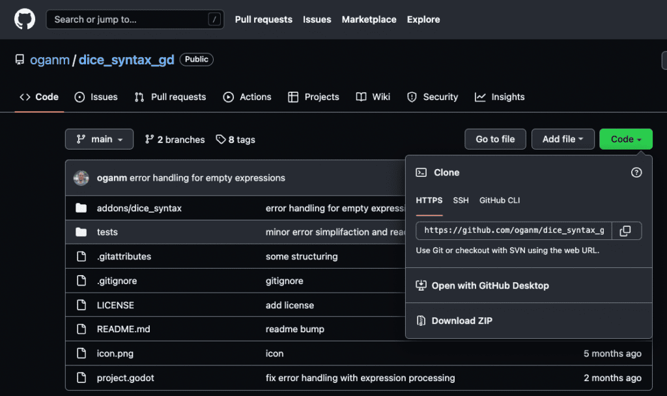The image size is (667, 396).
Task: Open the addons/dice_syntax folder icon
Action: tap(81, 208)
